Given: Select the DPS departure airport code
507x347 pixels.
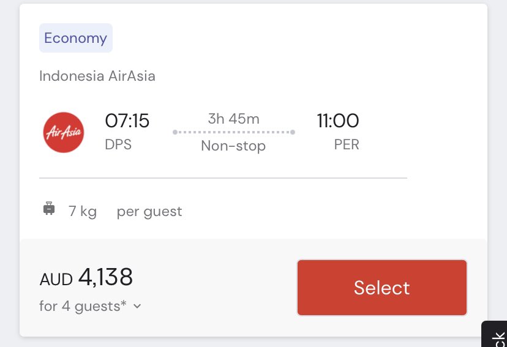Looking at the screenshot, I should tap(118, 145).
